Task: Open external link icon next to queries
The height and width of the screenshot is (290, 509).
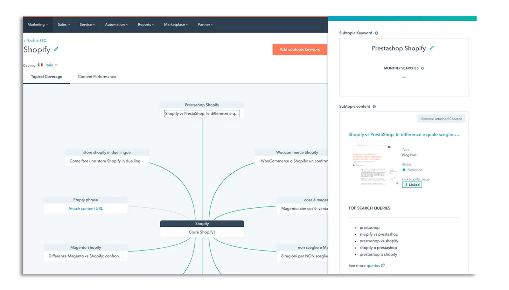Action: 383,266
